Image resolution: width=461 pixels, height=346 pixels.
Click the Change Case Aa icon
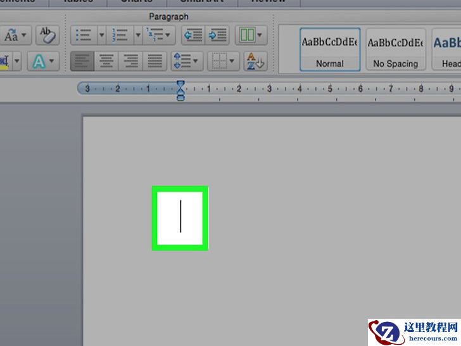[11, 35]
